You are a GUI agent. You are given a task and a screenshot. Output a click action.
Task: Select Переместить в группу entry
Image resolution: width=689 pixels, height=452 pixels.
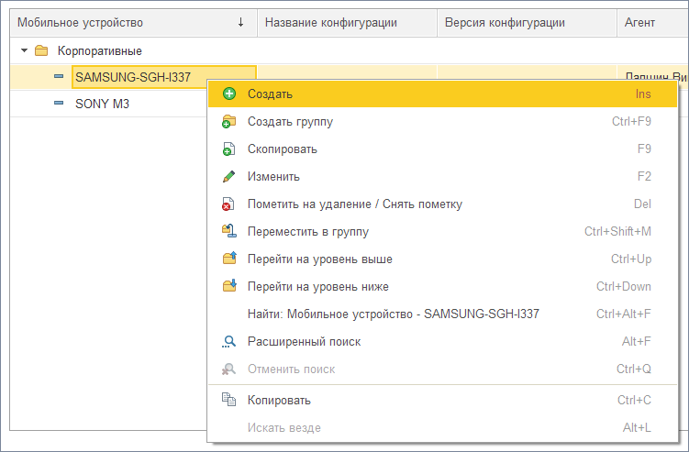click(442, 231)
